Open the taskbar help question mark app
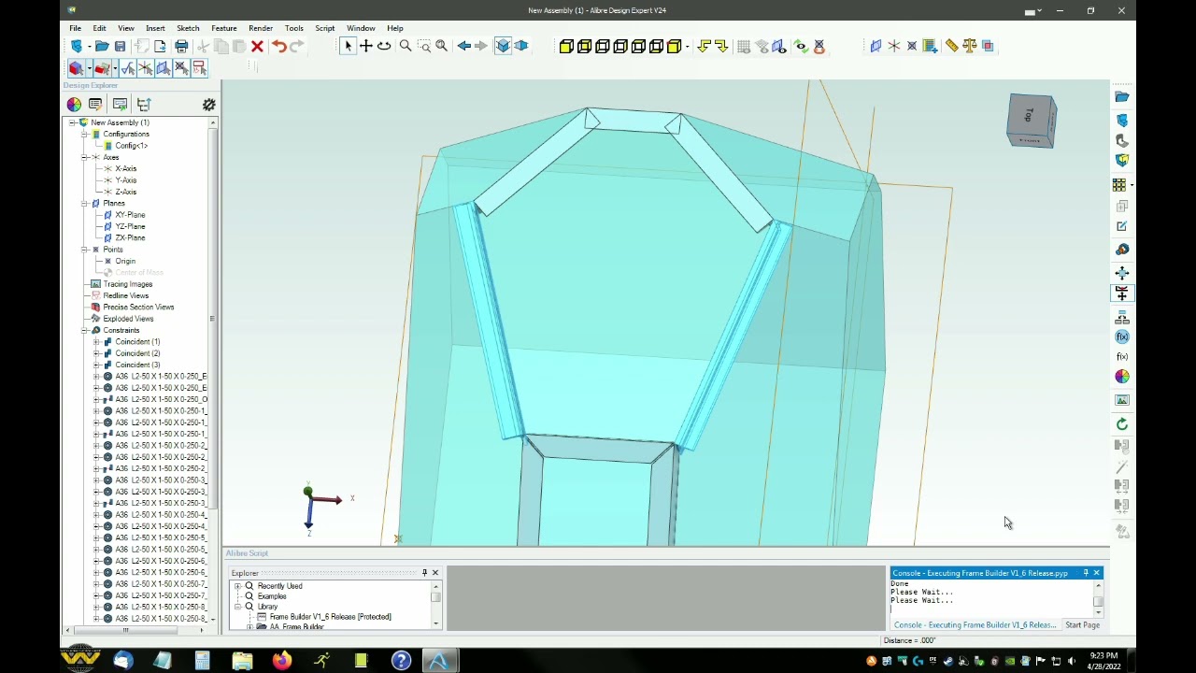The height and width of the screenshot is (673, 1196). click(x=401, y=661)
